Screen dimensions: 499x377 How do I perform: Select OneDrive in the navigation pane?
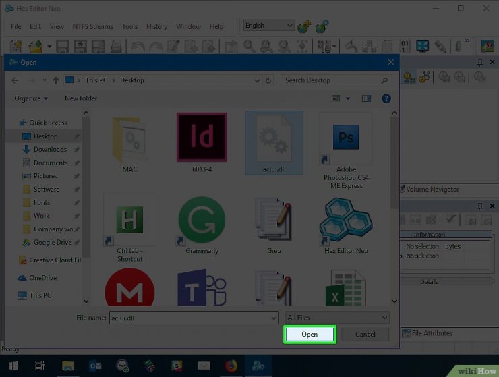37,278
